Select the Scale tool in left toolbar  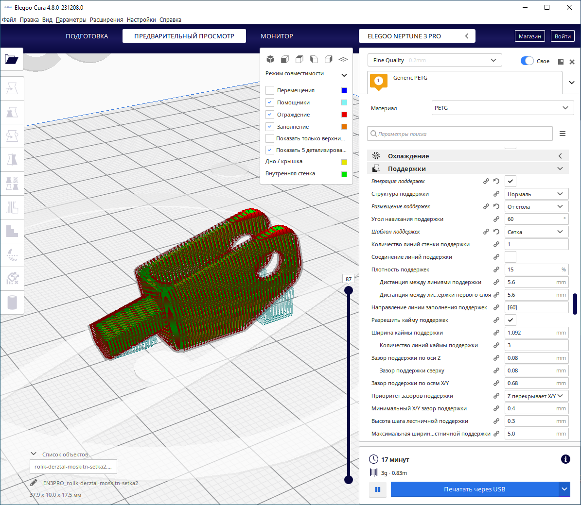[12, 112]
